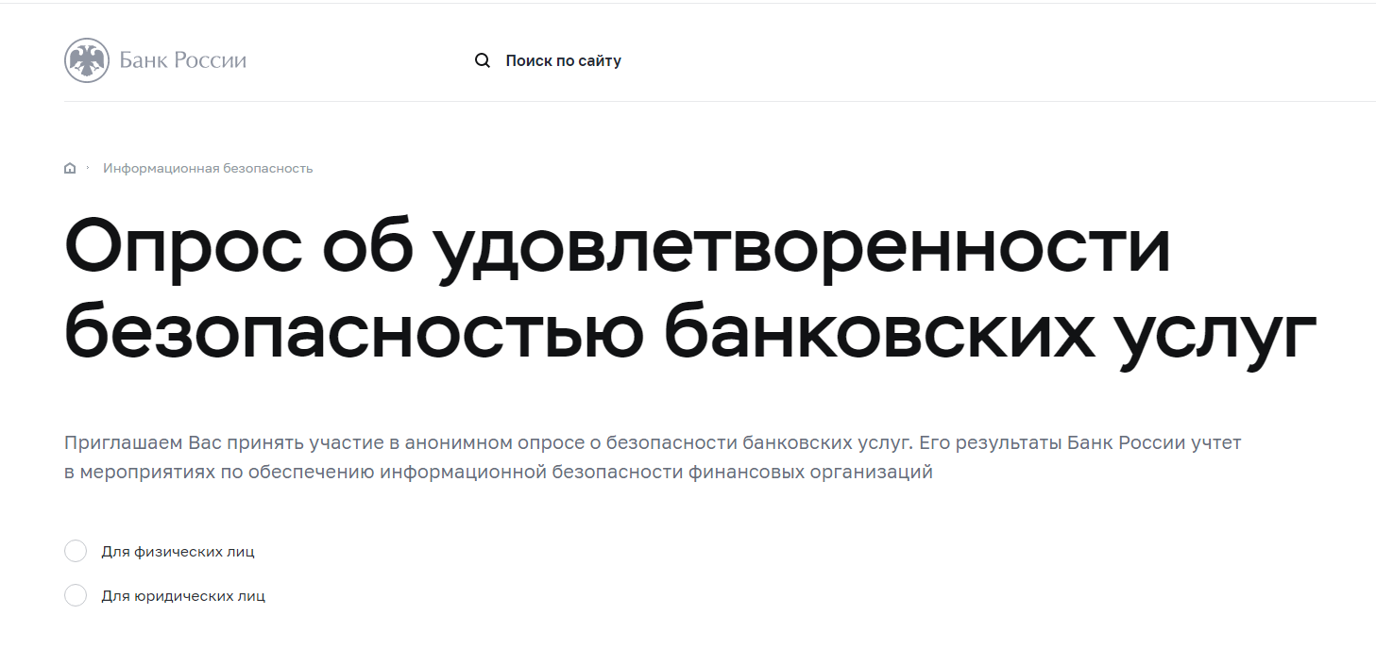Screen dimensions: 1376x665
Task: Go to home via breadcrumb house icon
Action: coord(70,168)
